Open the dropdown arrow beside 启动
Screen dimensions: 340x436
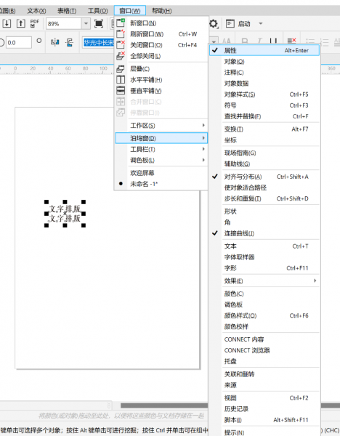coord(261,24)
